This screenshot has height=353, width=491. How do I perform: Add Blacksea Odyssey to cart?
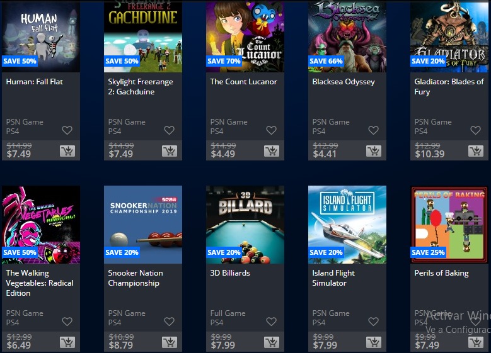point(374,151)
